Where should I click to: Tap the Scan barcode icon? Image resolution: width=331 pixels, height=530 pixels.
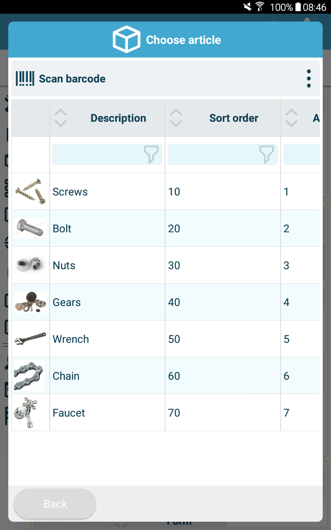tap(25, 79)
